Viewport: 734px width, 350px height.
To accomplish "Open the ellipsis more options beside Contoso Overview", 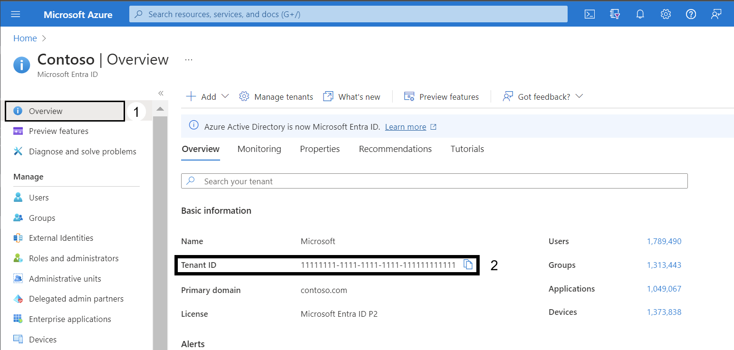I will click(x=189, y=60).
